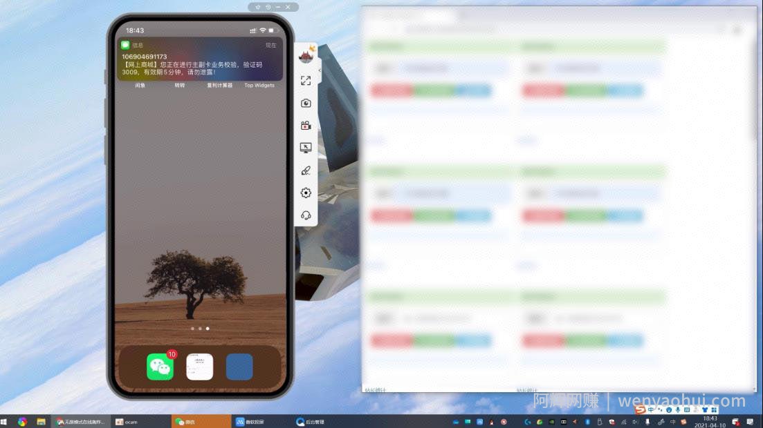763x428 pixels.
Task: Open the Windows Start menu
Action: 4,422
